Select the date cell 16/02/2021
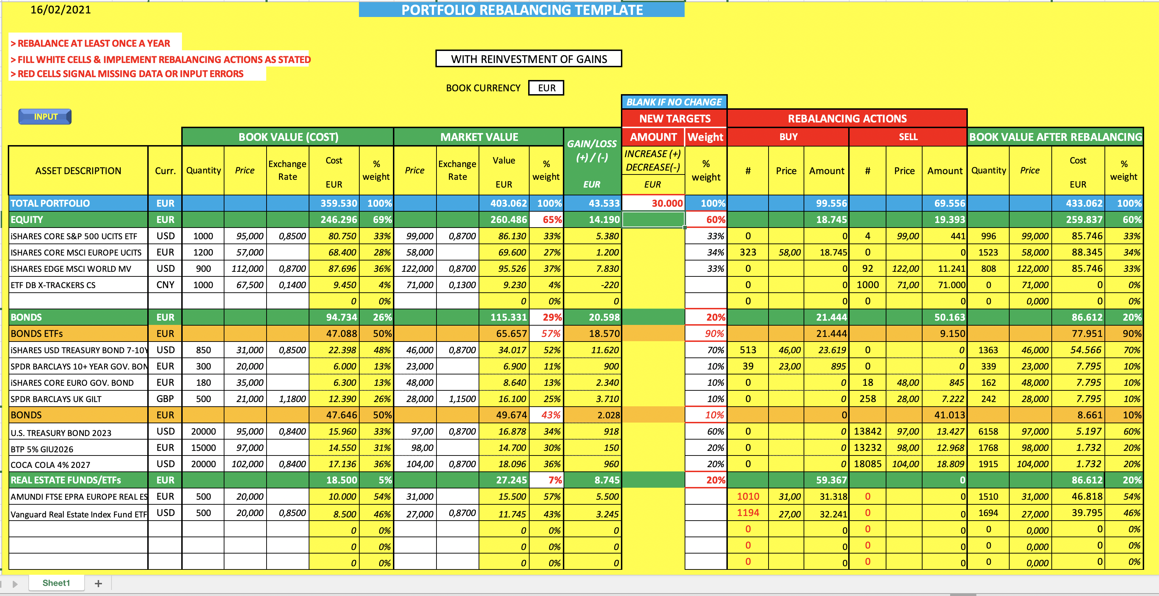1159x596 pixels. [61, 10]
